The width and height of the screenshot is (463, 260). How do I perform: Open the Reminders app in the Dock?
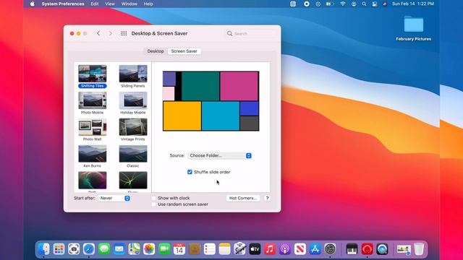(x=209, y=249)
